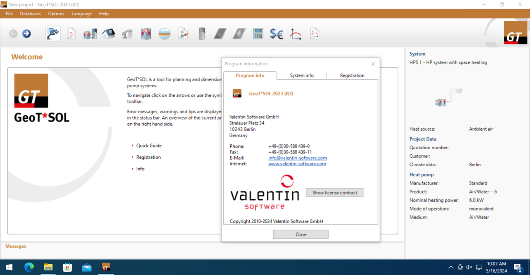Open the Registration link on Welcome page
The image size is (530, 275).
[x=148, y=157]
